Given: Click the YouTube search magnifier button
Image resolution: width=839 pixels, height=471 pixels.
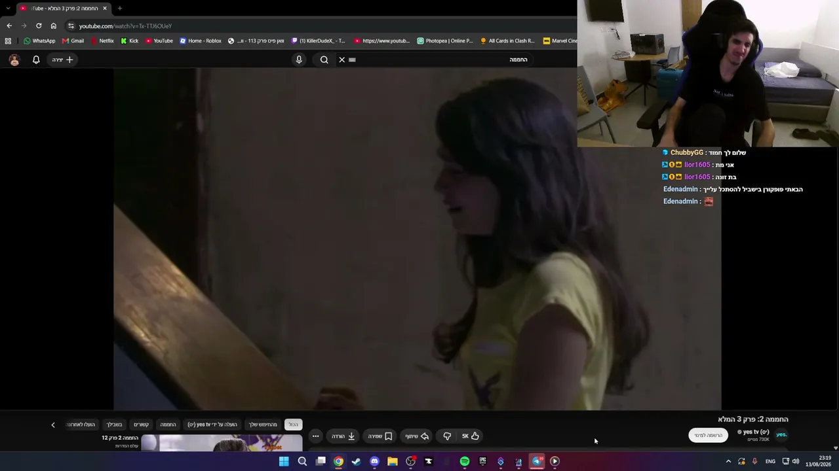Looking at the screenshot, I should coord(324,60).
